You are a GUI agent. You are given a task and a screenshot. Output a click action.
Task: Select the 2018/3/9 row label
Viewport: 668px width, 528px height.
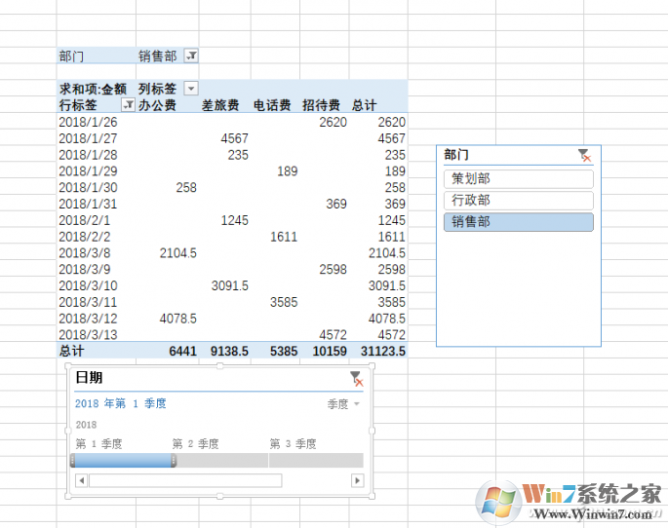pos(84,269)
